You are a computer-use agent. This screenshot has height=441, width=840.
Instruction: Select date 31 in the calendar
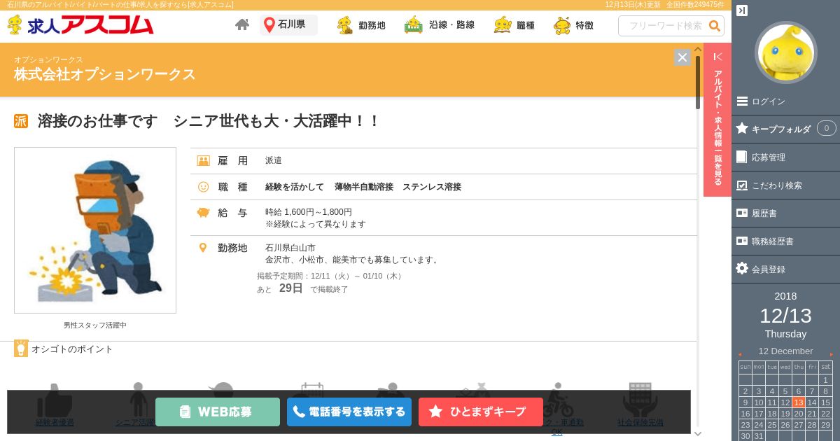pyautogui.click(x=759, y=436)
